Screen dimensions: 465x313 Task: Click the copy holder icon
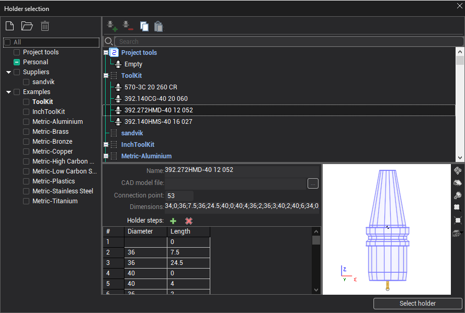point(144,27)
